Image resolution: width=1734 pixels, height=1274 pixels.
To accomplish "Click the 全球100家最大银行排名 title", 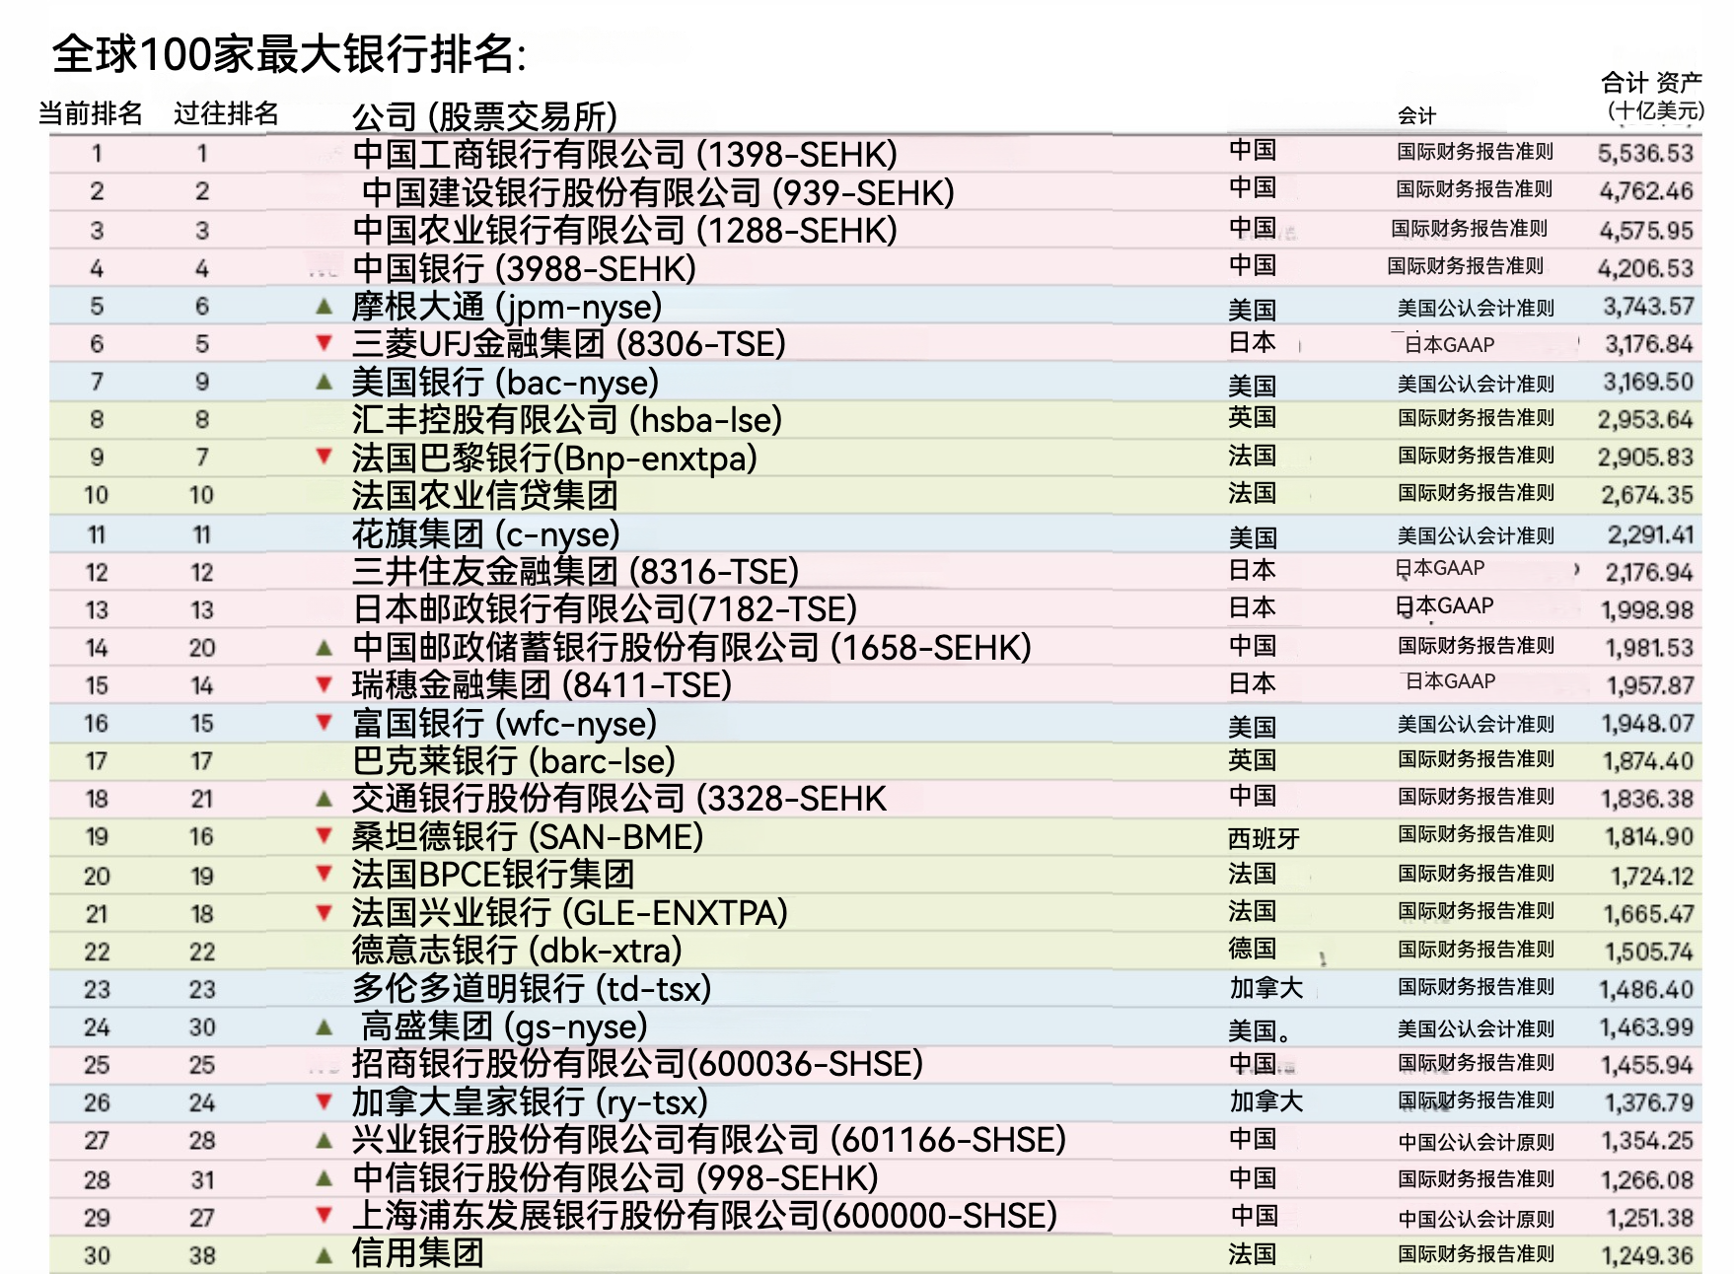I will tap(289, 54).
